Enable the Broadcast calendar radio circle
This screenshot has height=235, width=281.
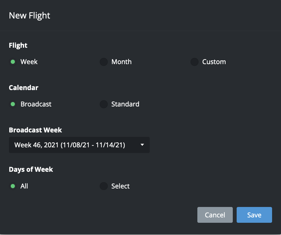(x=13, y=104)
